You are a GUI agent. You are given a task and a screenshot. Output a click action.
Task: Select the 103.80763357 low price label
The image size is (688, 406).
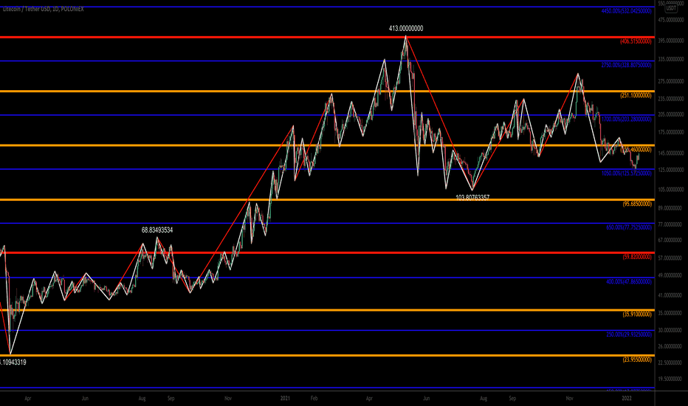pos(472,198)
